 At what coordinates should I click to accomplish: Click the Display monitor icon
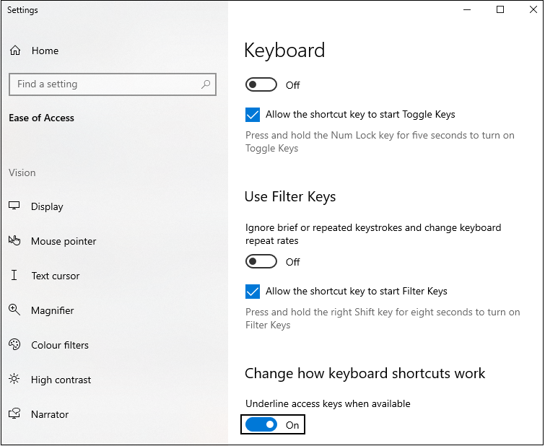[x=14, y=206]
